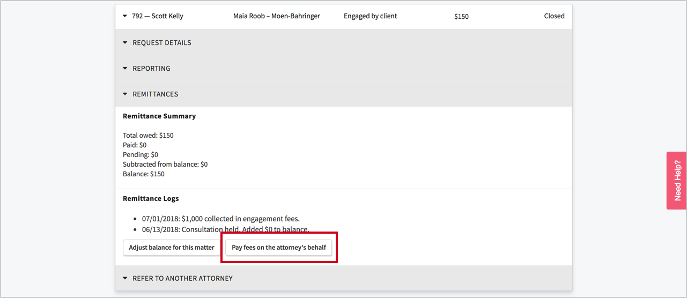Click the Remittance Summary heading

159,116
